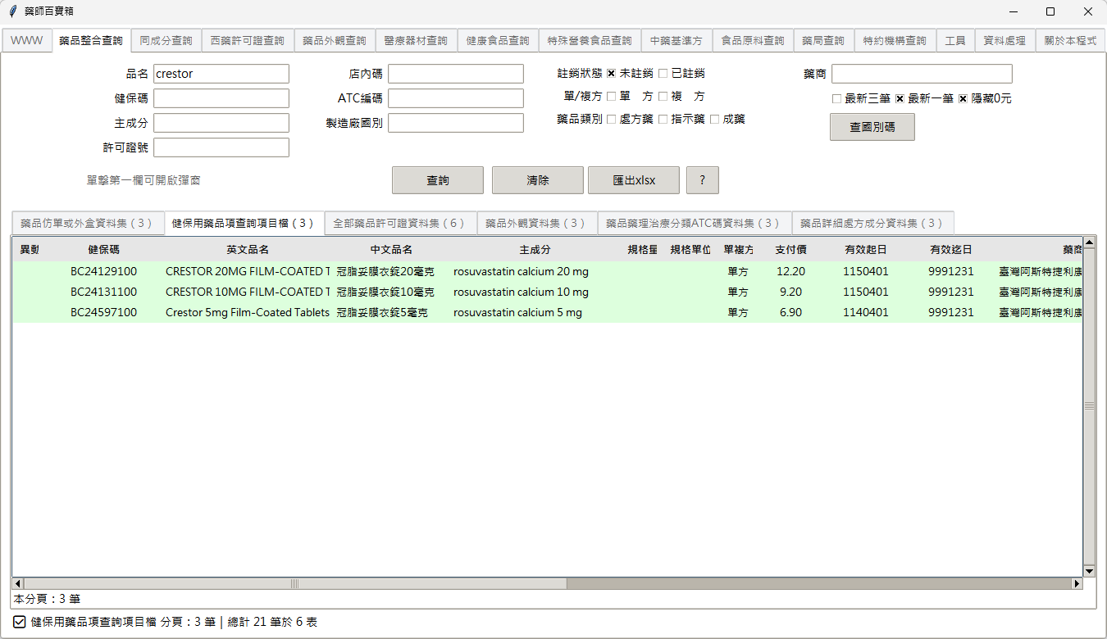Click the 清除 clear button

538,180
